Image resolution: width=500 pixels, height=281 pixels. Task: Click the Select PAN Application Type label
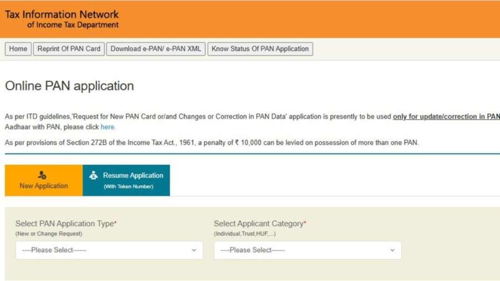click(66, 224)
